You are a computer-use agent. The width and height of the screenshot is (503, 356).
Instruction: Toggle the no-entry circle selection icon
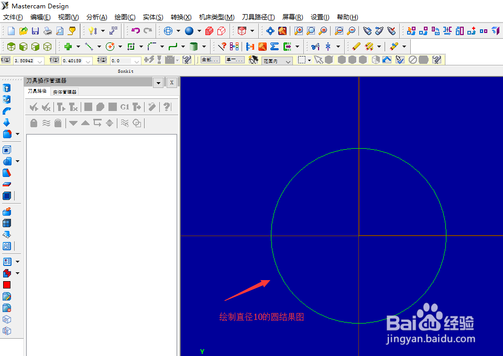413,60
